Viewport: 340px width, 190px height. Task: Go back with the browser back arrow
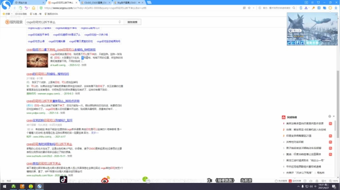click(x=15, y=8)
